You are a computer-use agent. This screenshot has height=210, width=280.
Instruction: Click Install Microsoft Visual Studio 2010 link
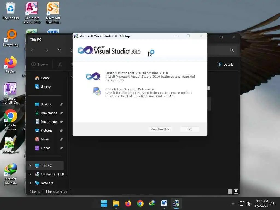[137, 73]
